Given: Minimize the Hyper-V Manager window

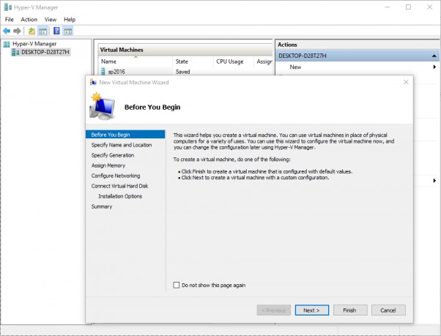Looking at the screenshot, I should pos(387,7).
